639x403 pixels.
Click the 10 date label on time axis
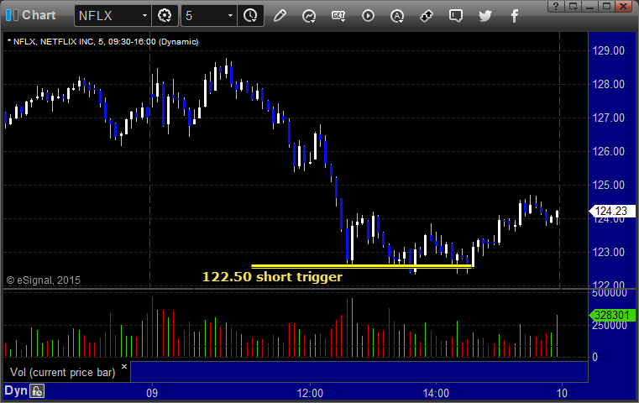click(562, 393)
